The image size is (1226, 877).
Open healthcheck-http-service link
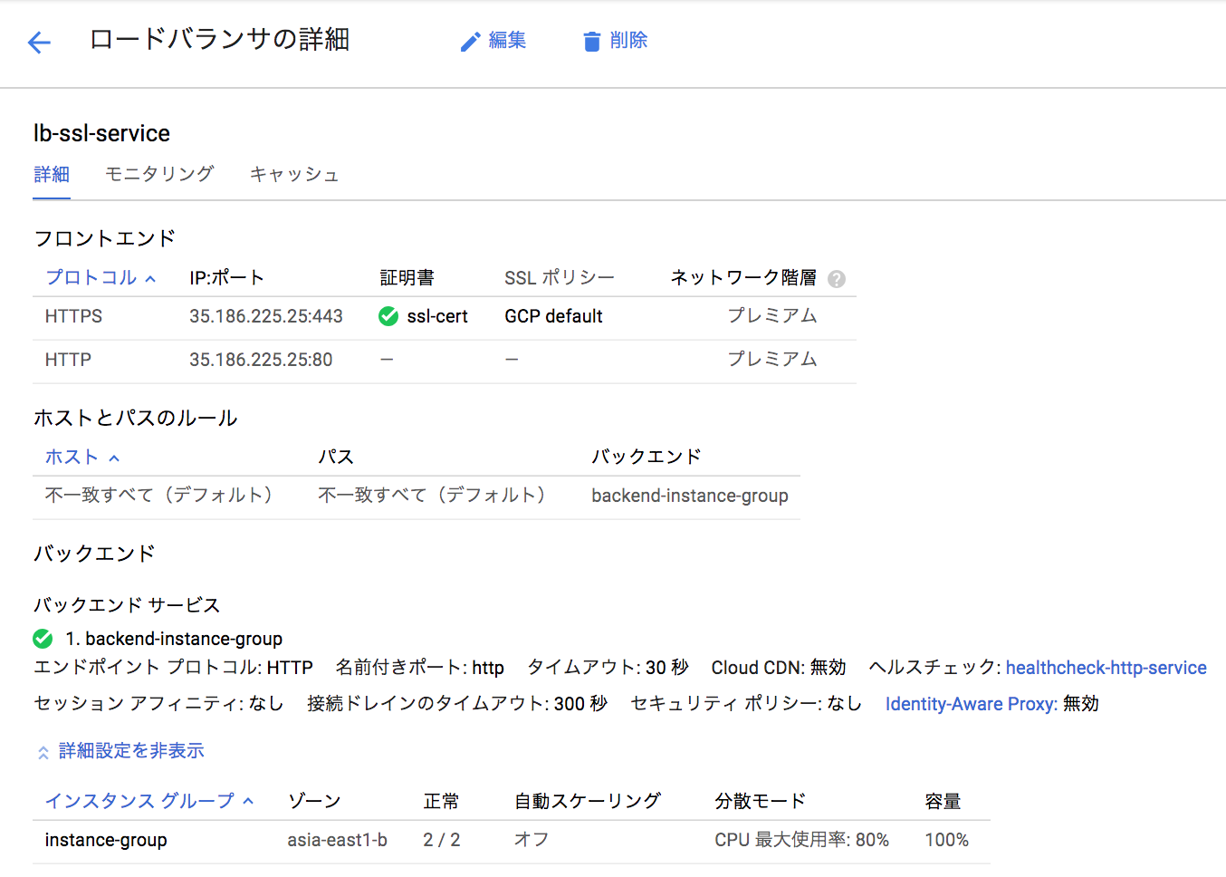(1106, 668)
